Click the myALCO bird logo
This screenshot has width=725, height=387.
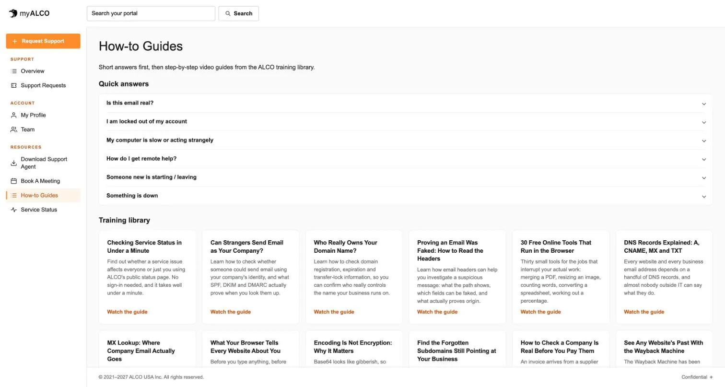pos(13,13)
